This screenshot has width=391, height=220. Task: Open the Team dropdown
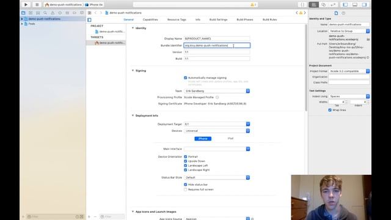[217, 91]
